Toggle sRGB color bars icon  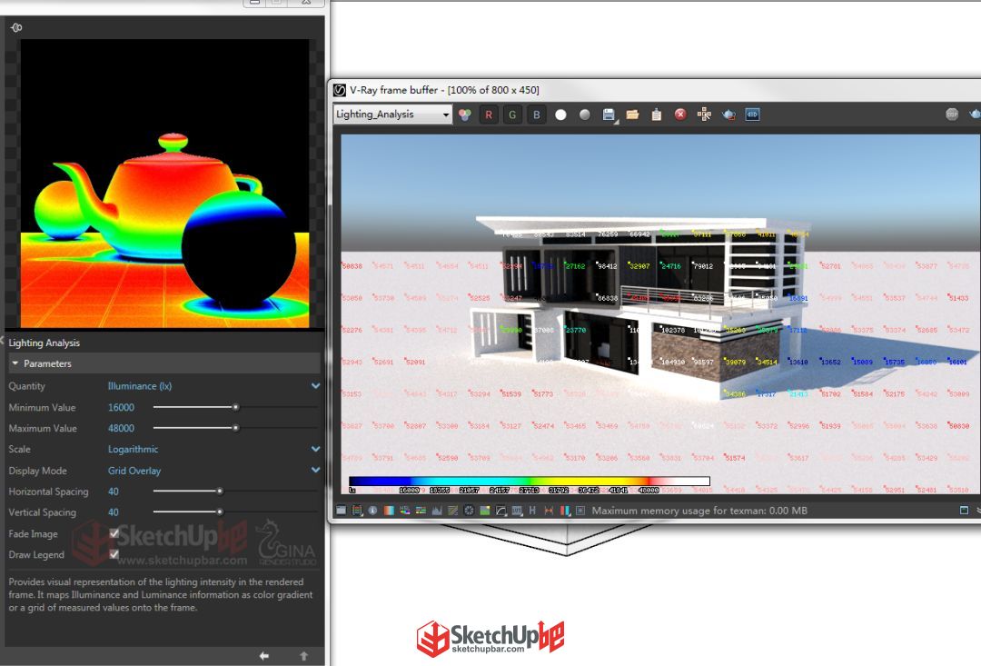coord(565,510)
